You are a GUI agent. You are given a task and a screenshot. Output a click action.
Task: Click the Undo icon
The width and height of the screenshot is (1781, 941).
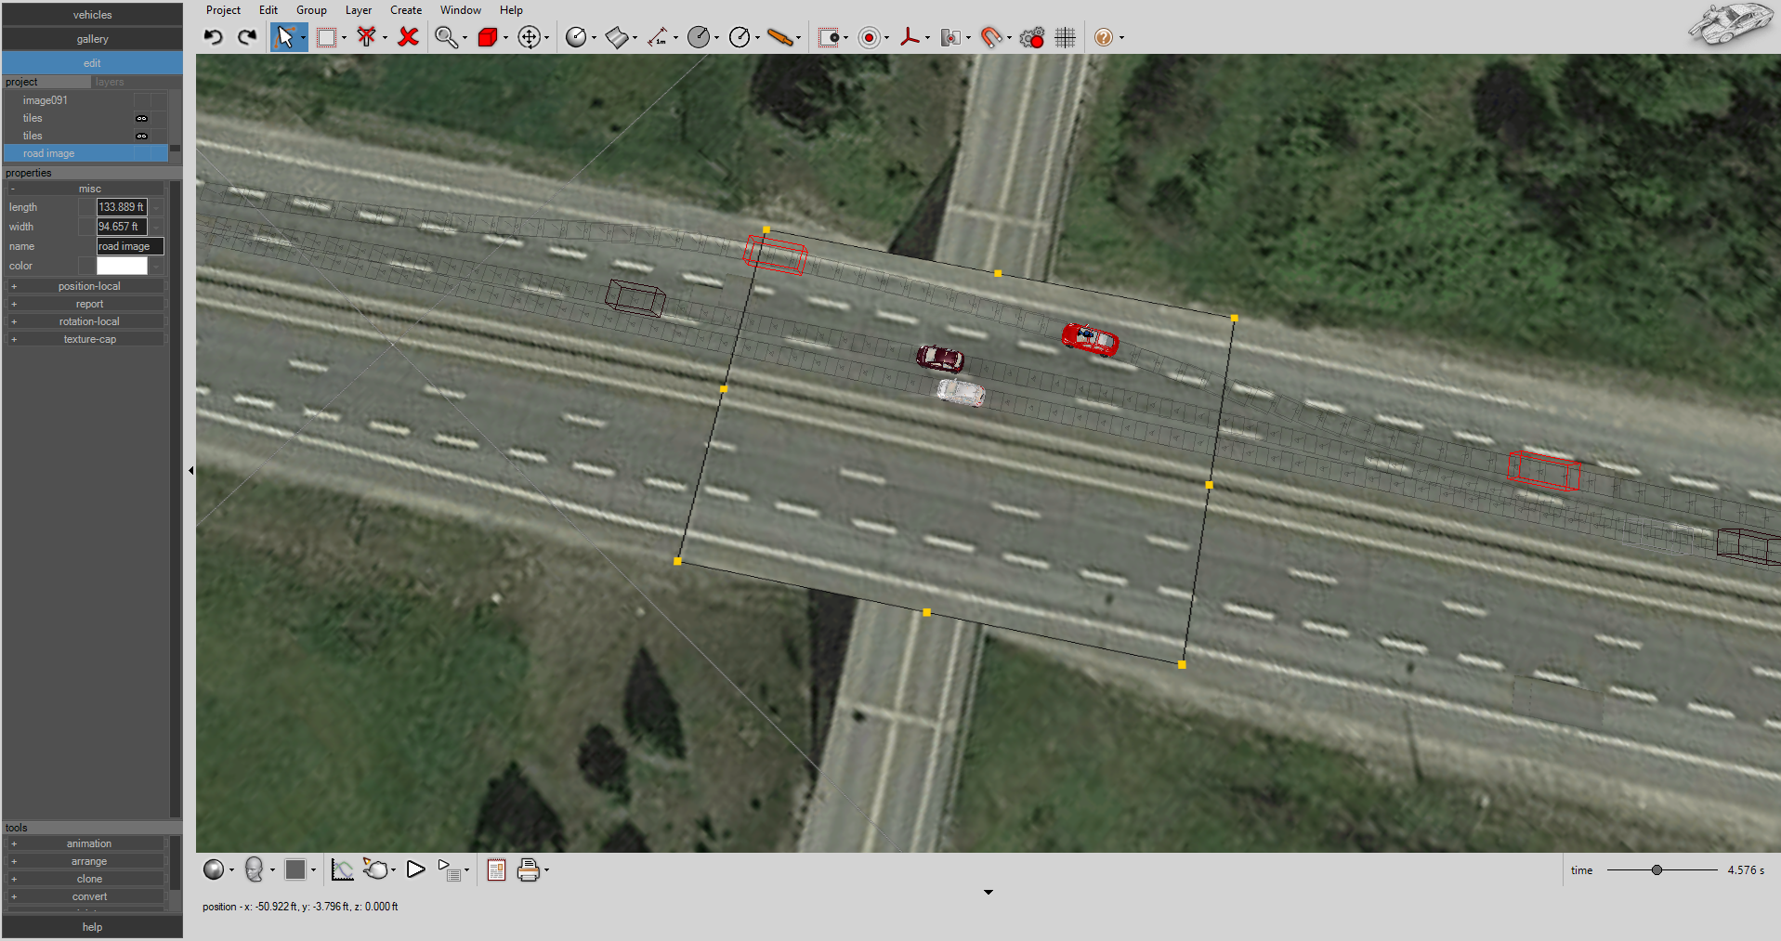tap(213, 36)
